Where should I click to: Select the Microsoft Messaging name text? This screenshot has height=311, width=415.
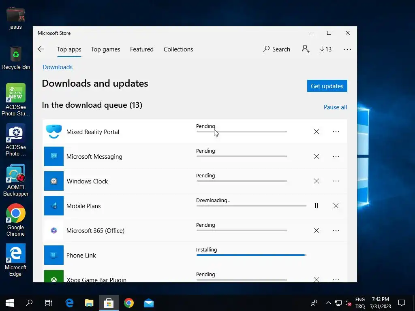[x=94, y=157]
